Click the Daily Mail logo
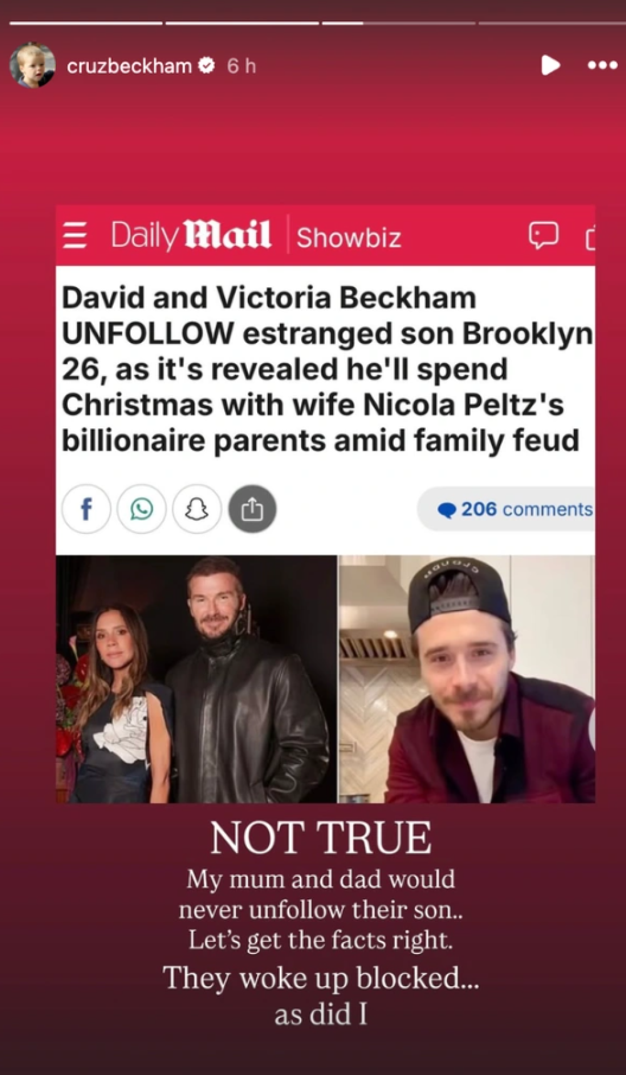 pos(191,235)
